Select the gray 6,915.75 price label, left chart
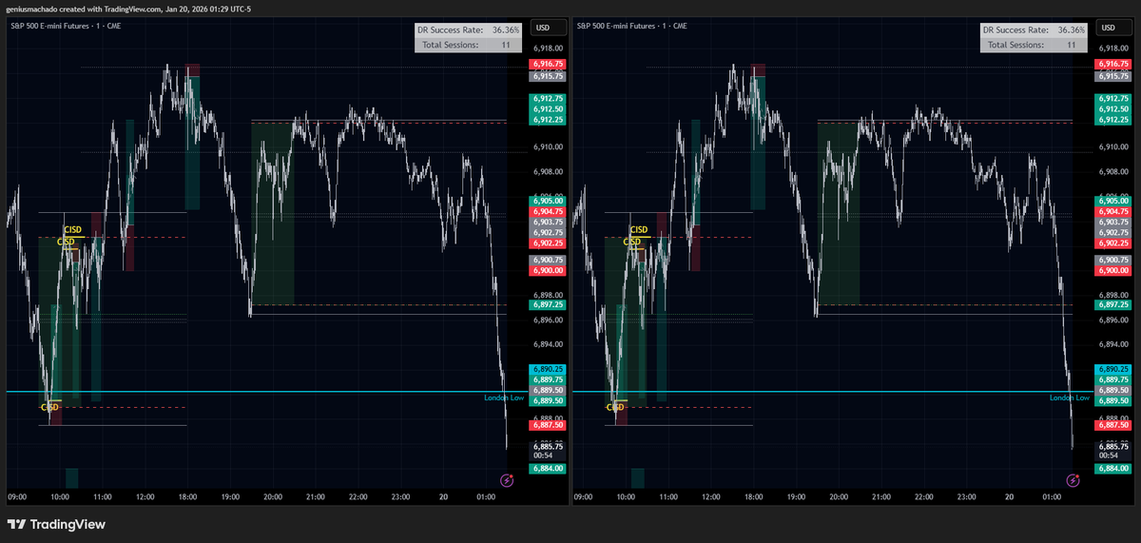The image size is (1141, 543). 548,75
